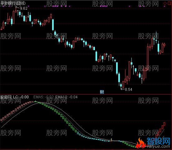Click the 9.62 high price label

pyautogui.click(x=24, y=8)
